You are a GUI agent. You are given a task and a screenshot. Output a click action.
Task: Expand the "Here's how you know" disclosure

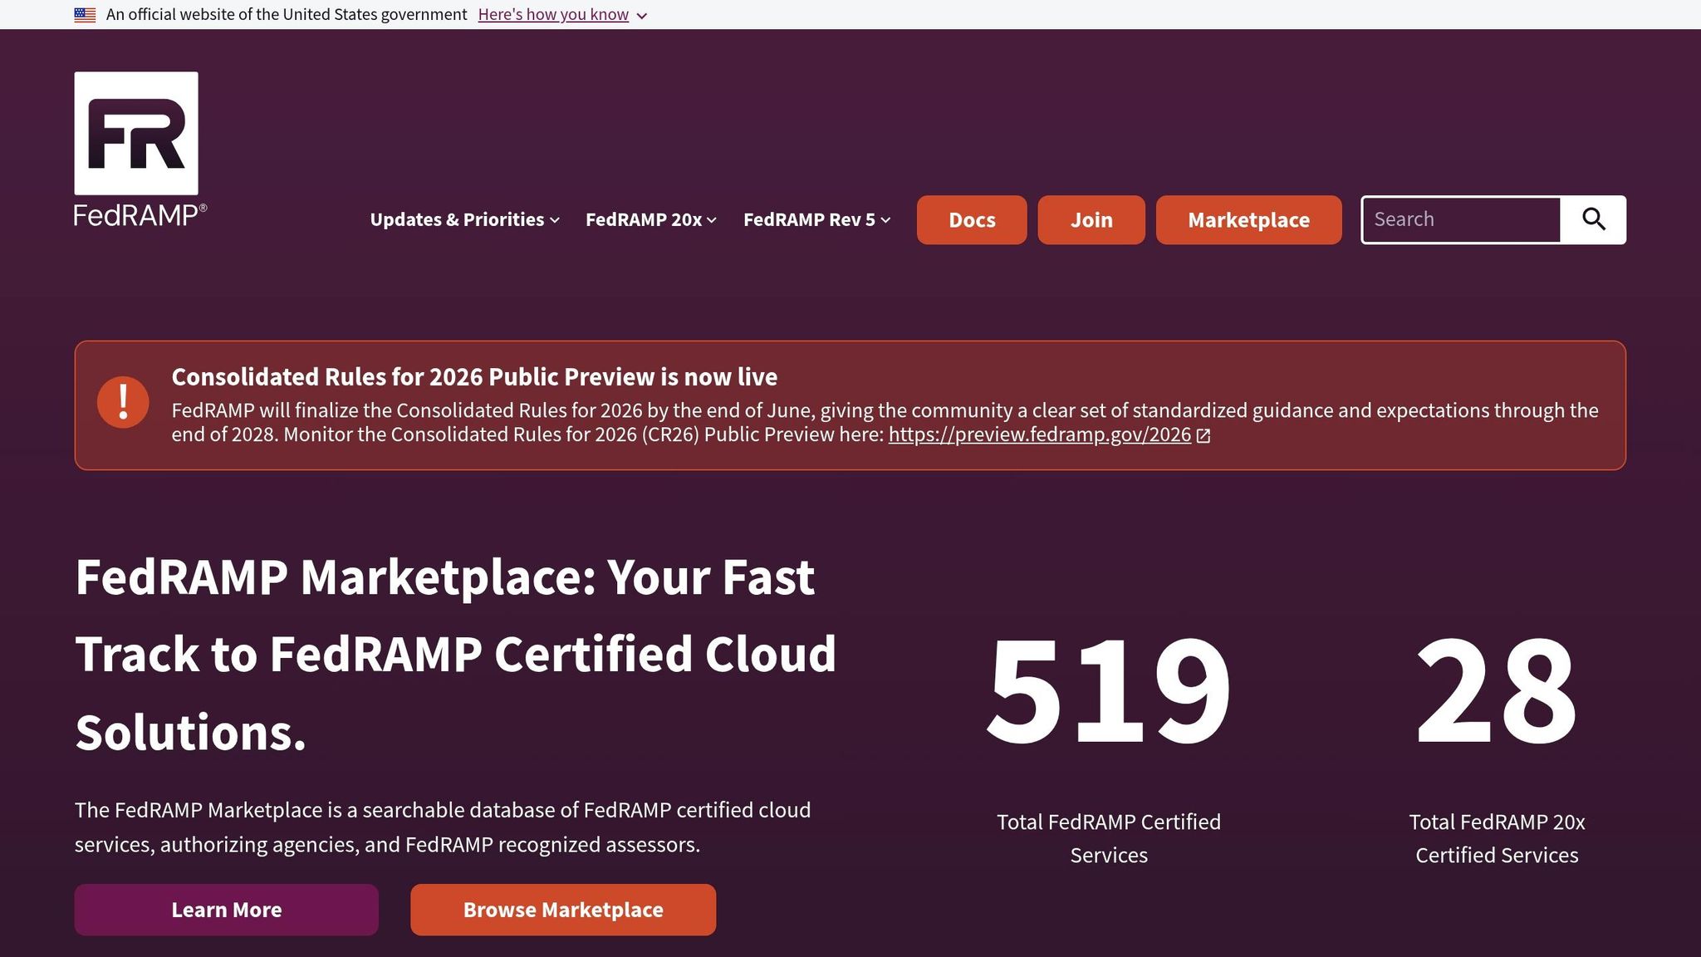click(562, 15)
